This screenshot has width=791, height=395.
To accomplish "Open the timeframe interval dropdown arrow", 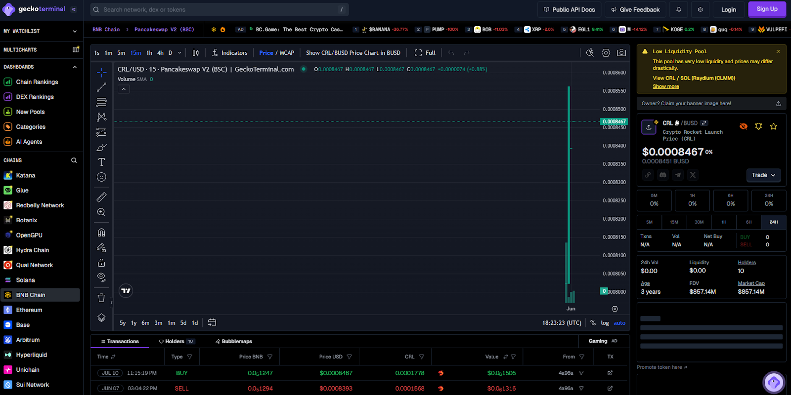I will [x=179, y=53].
